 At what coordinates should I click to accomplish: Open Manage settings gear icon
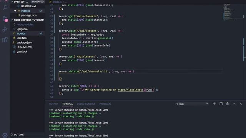click(x=5, y=135)
